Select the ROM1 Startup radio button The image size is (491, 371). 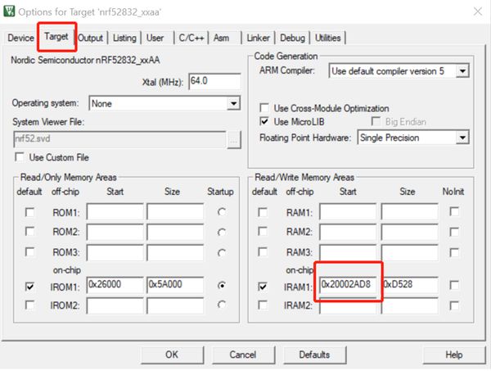coord(222,212)
